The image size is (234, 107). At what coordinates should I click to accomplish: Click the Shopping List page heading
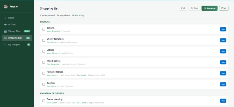pyautogui.click(x=49, y=8)
